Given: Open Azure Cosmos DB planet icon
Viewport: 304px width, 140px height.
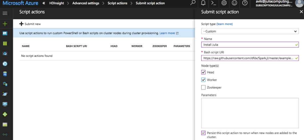Looking at the screenshot, I should click(x=5, y=94).
